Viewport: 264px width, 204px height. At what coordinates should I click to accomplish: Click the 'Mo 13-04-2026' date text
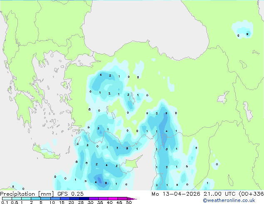[x=176, y=194]
